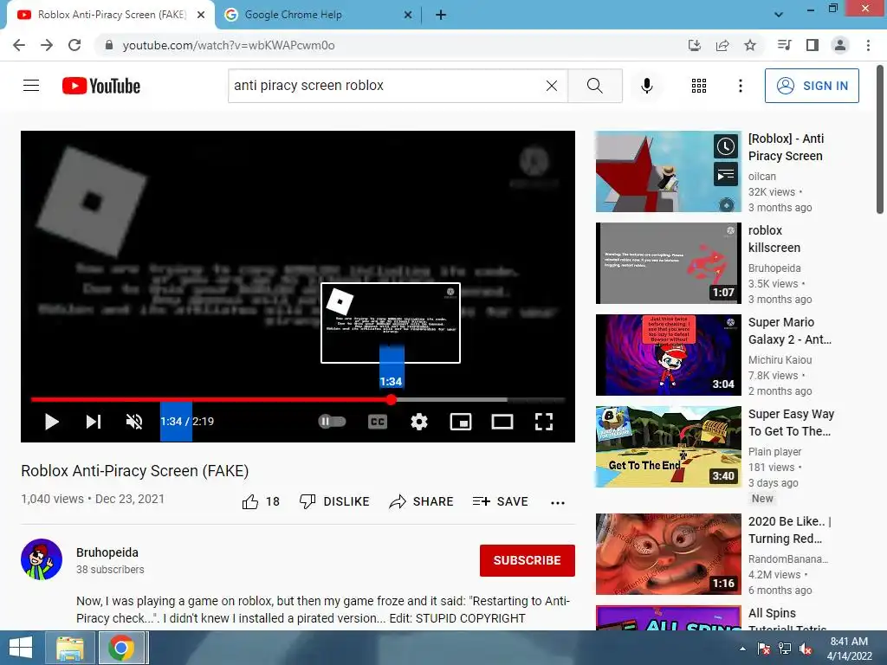Open the Windows Start menu

(x=21, y=648)
